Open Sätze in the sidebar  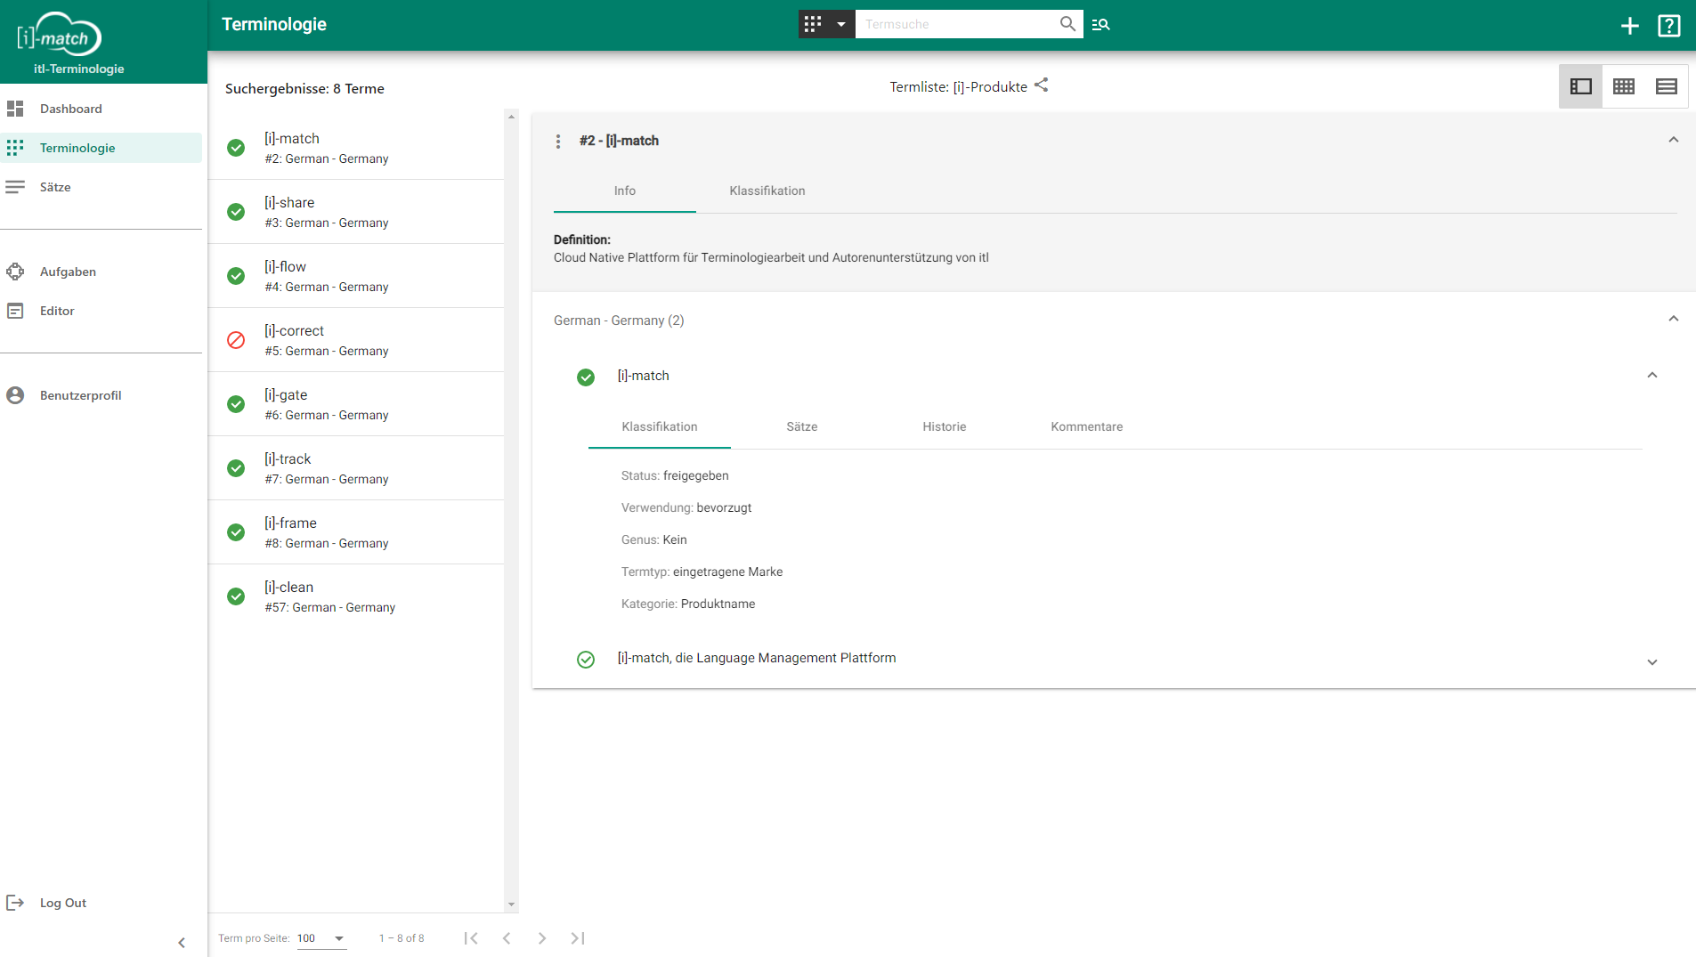(101, 187)
